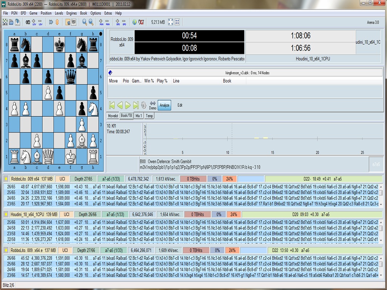Viewport: 387px width, 290px height.
Task: Click the black queen on f6
Action: (x=71, y=77)
